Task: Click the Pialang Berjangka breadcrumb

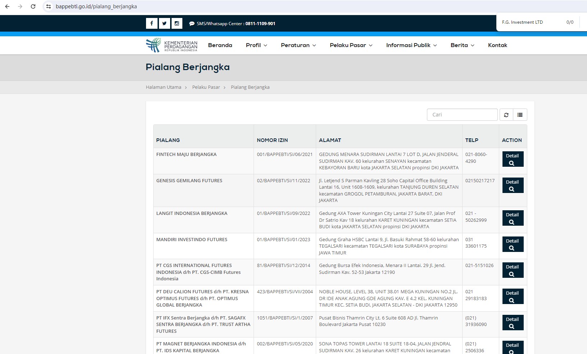Action: pos(250,87)
